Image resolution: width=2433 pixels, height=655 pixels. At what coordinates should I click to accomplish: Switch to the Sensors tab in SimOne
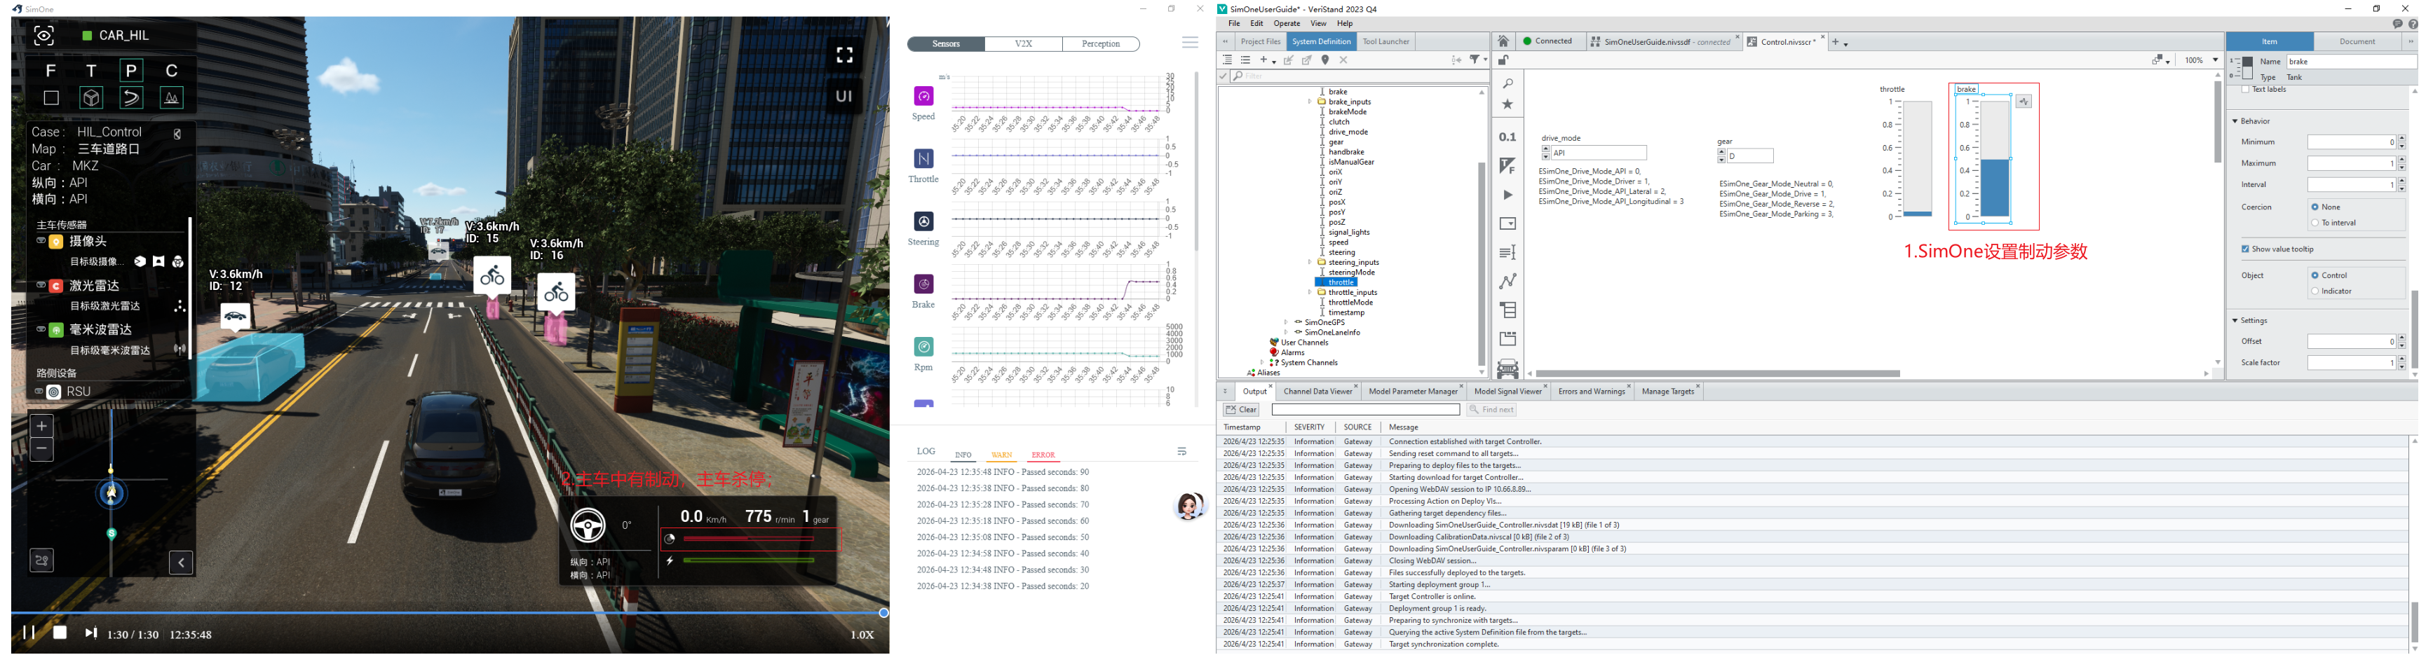[x=945, y=44]
